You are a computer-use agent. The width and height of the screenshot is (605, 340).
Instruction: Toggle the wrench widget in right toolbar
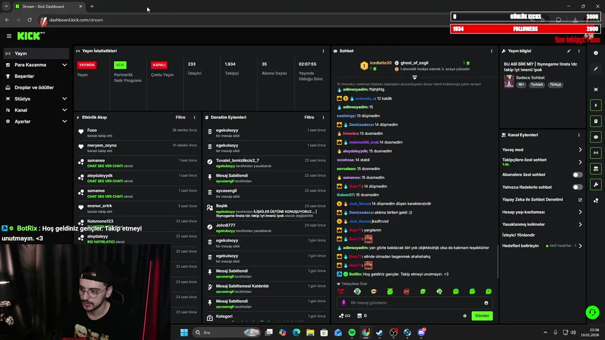tap(596, 184)
